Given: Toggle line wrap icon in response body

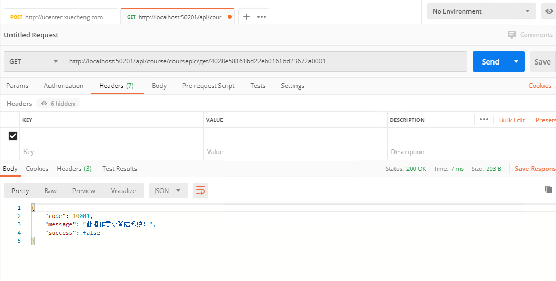Looking at the screenshot, I should [201, 191].
